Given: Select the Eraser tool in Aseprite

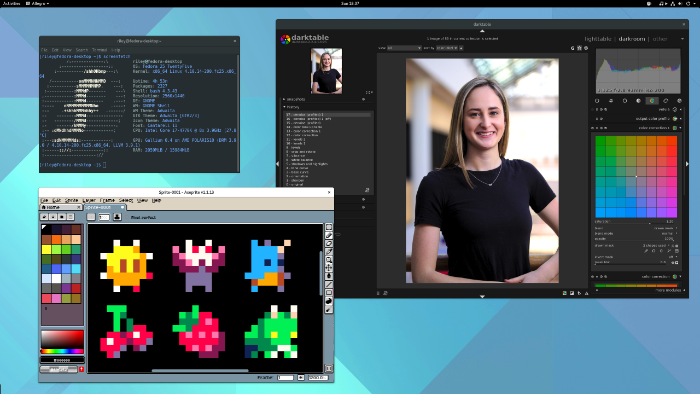Looking at the screenshot, I should 329,244.
